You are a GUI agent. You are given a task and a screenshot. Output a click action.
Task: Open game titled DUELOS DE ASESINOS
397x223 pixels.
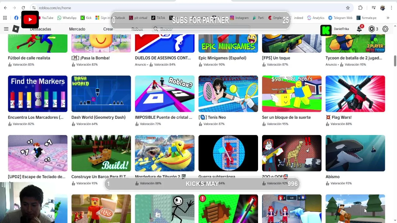(x=163, y=58)
